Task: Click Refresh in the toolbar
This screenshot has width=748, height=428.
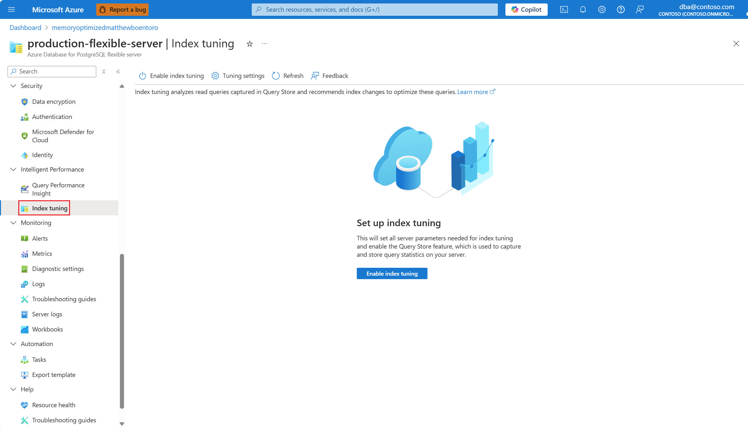Action: (x=288, y=76)
